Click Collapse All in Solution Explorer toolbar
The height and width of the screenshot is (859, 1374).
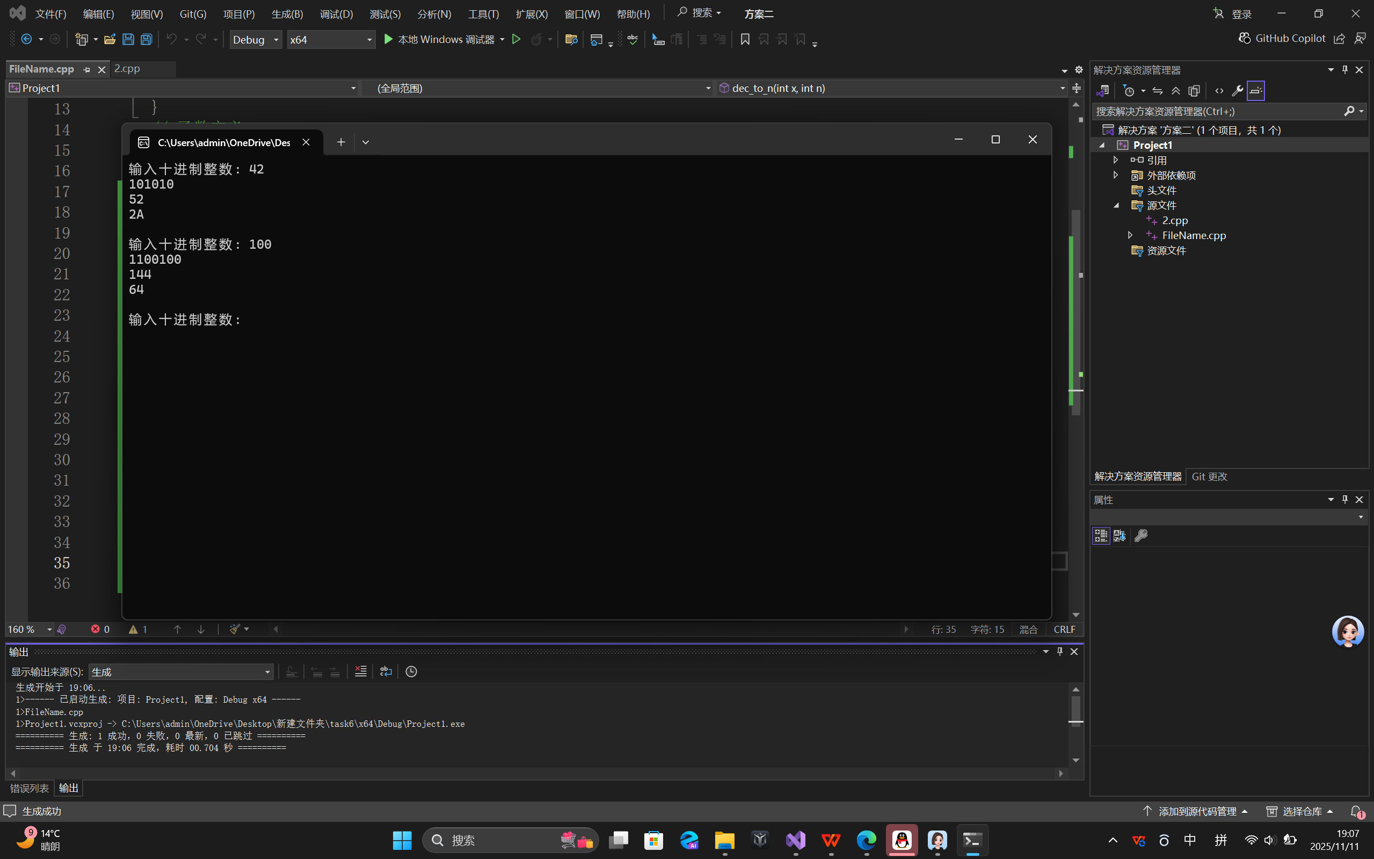tap(1176, 91)
